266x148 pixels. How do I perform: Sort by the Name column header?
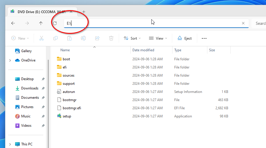point(65,50)
